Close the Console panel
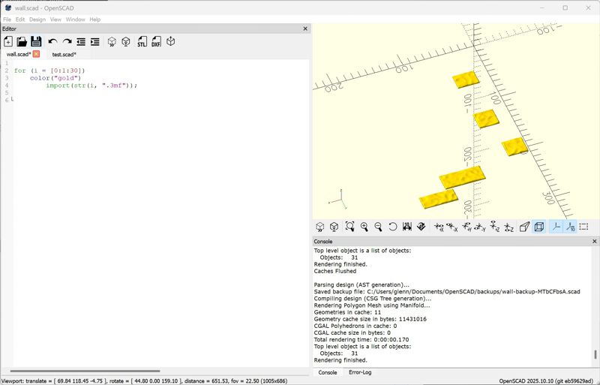The image size is (600, 385). point(595,242)
